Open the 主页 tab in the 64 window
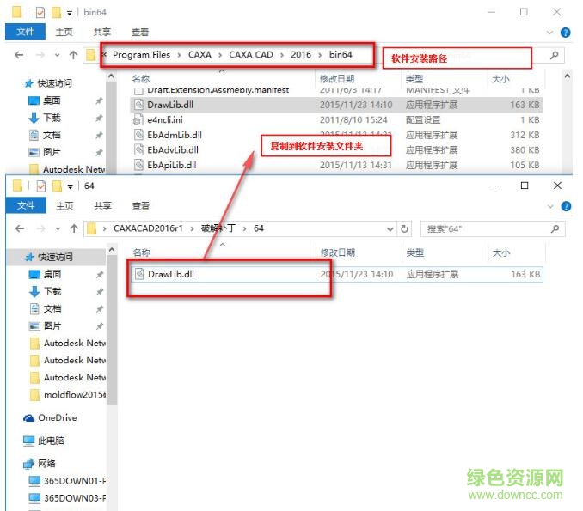 (x=64, y=206)
